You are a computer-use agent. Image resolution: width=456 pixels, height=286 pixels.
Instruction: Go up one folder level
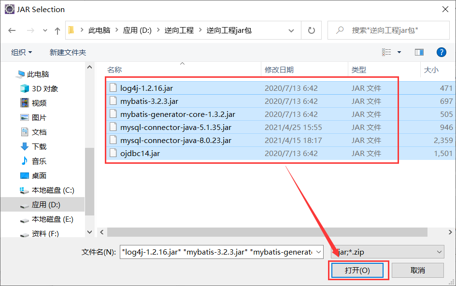click(57, 30)
